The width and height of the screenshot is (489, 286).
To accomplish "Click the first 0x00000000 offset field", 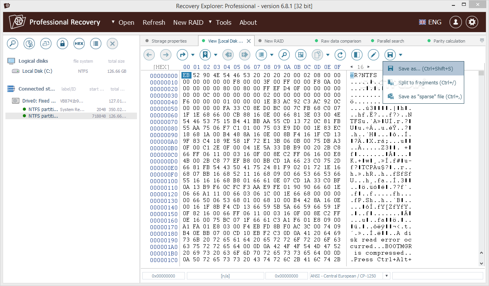I will tap(164, 276).
